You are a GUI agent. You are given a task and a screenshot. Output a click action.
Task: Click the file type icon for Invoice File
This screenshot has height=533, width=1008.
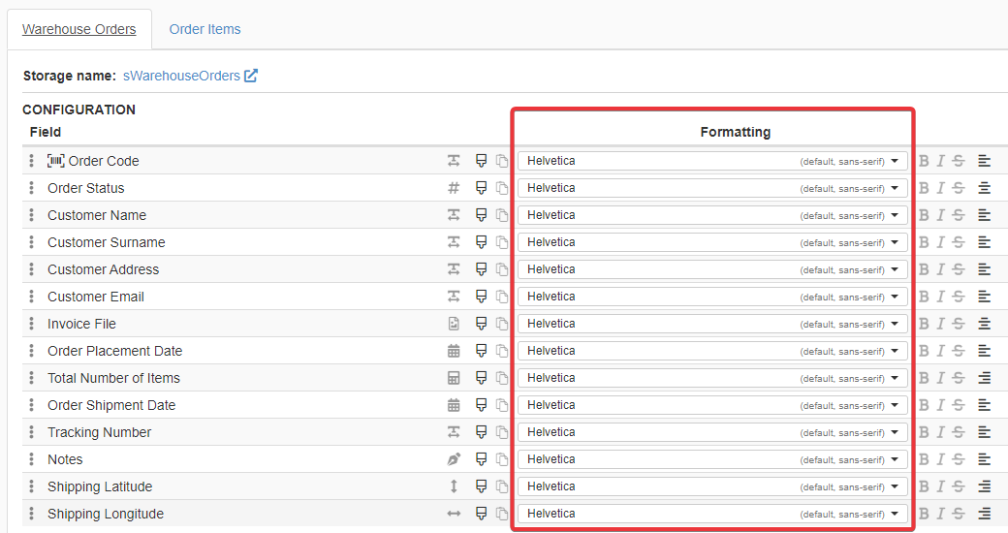tap(454, 324)
